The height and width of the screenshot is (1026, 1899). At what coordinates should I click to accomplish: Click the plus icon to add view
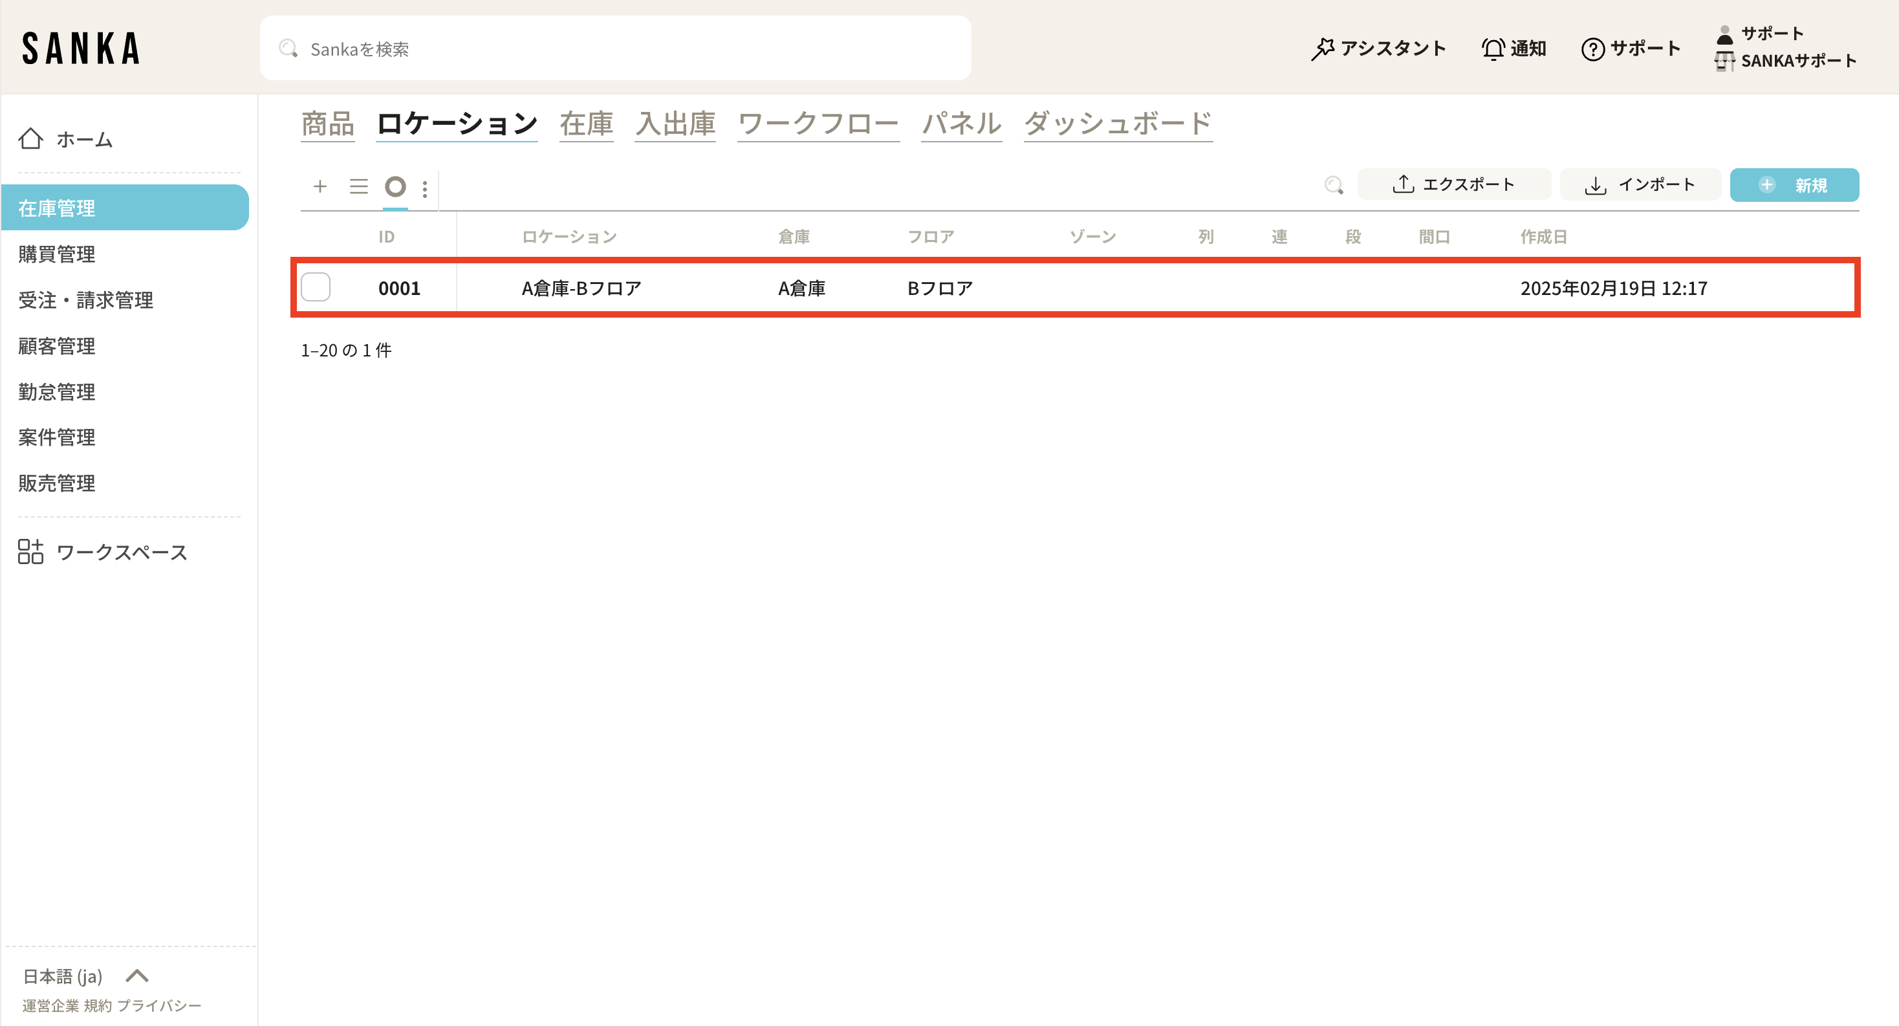[x=320, y=186]
